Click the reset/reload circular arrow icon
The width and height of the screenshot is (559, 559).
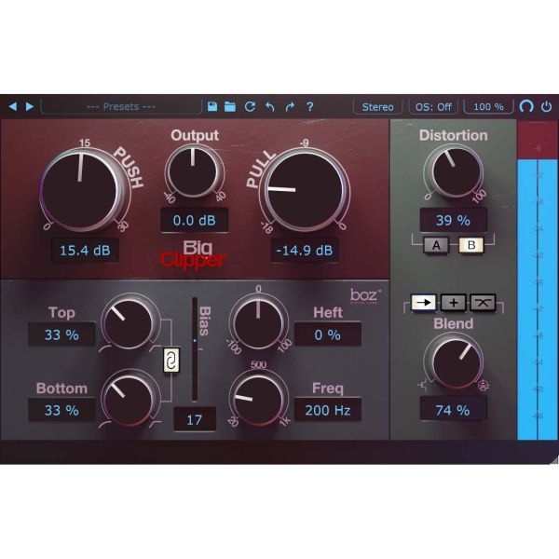pyautogui.click(x=250, y=106)
